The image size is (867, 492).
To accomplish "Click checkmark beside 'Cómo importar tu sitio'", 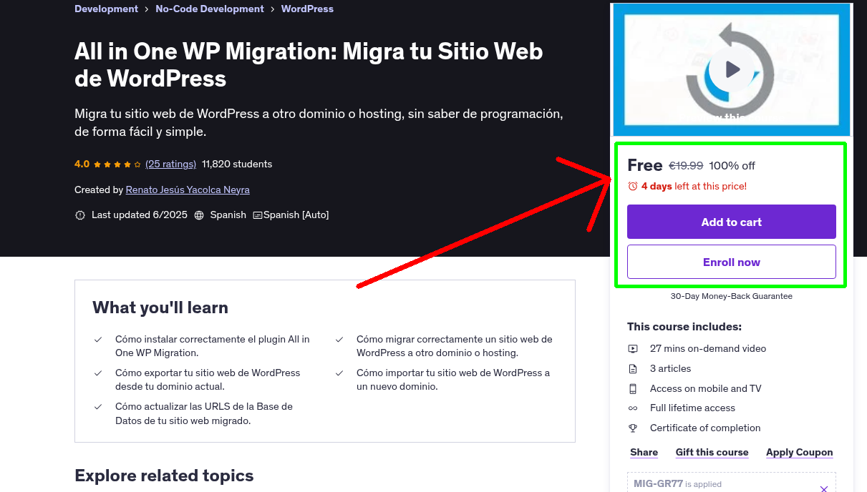I will pos(339,373).
